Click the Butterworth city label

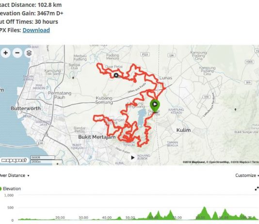tap(26, 109)
